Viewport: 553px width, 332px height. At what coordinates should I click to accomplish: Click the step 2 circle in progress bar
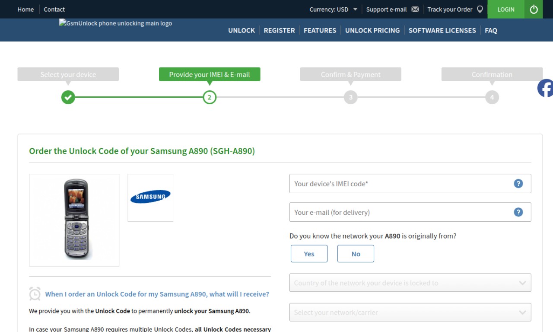coord(210,97)
